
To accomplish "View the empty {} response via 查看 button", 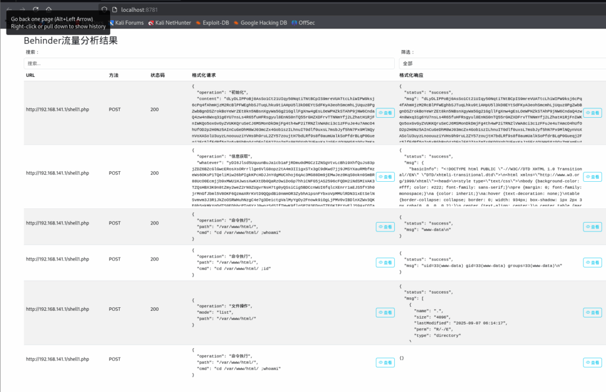I will [x=592, y=362].
